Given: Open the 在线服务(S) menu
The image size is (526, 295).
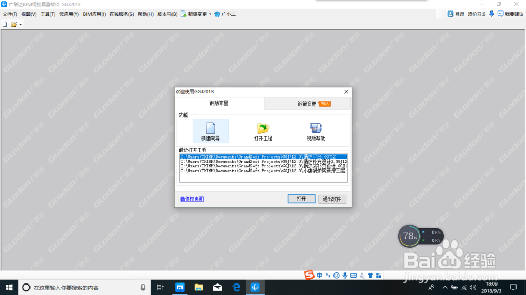Looking at the screenshot, I should coord(122,14).
